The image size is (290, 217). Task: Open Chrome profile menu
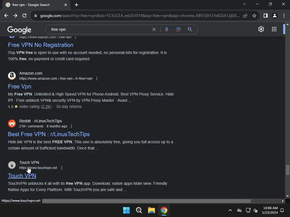pos(275,16)
